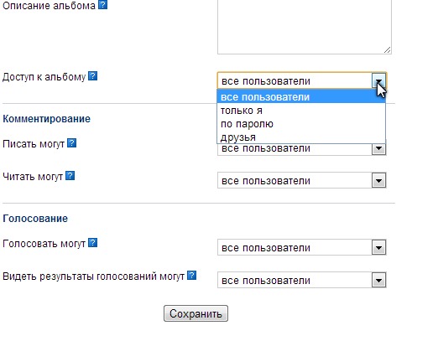Screen dimensions: 438x341
Task: Show help for Видеть результаты голосований могут
Action: pyautogui.click(x=191, y=276)
